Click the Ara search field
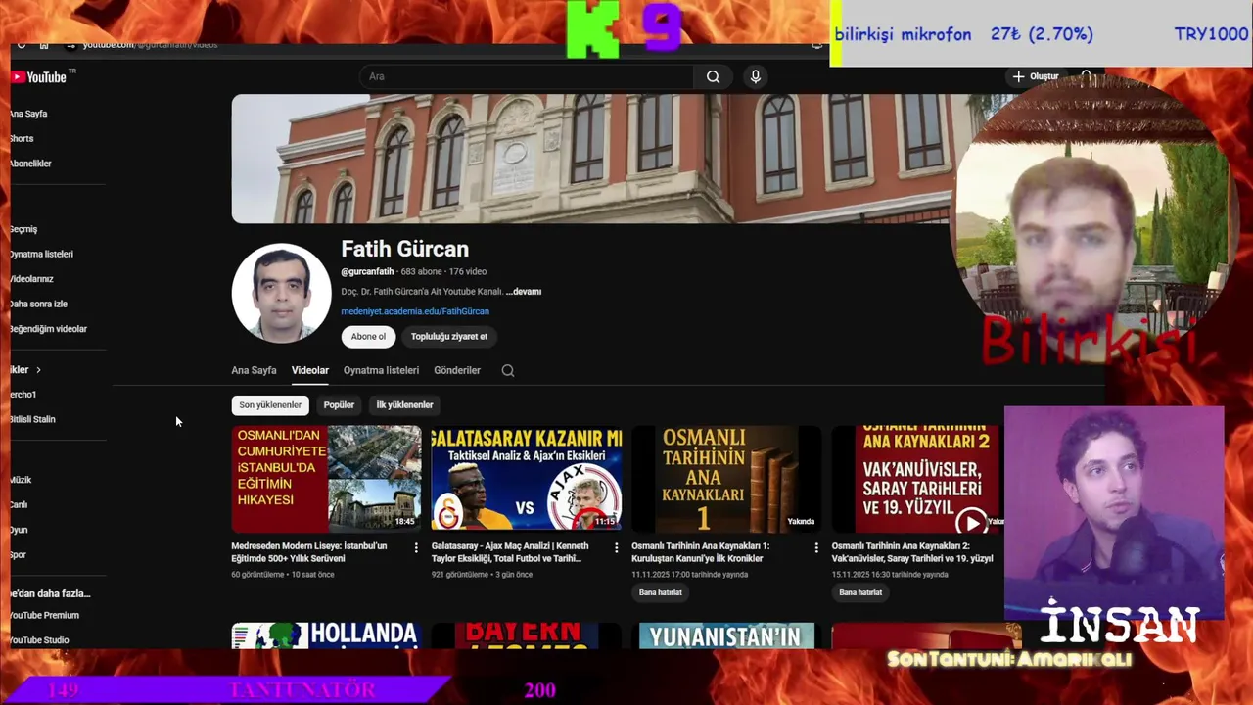 point(527,76)
